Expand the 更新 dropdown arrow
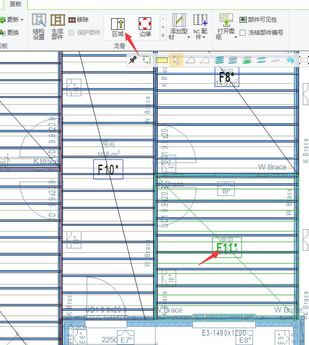The image size is (309, 345). [22, 20]
